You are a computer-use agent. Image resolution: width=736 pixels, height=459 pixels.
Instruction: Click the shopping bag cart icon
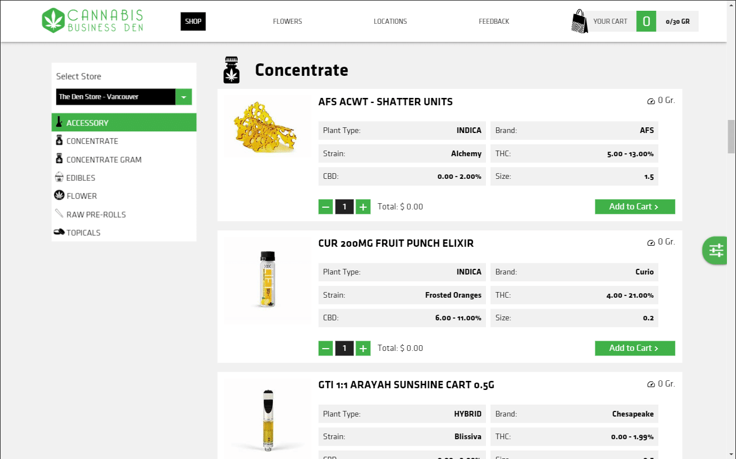click(x=579, y=21)
